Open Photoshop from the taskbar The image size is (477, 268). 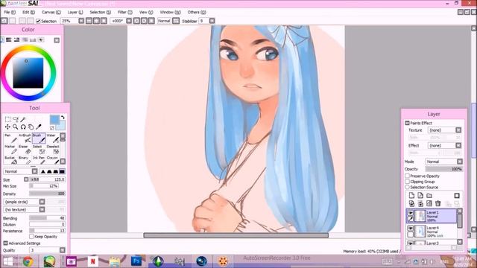coord(136,261)
